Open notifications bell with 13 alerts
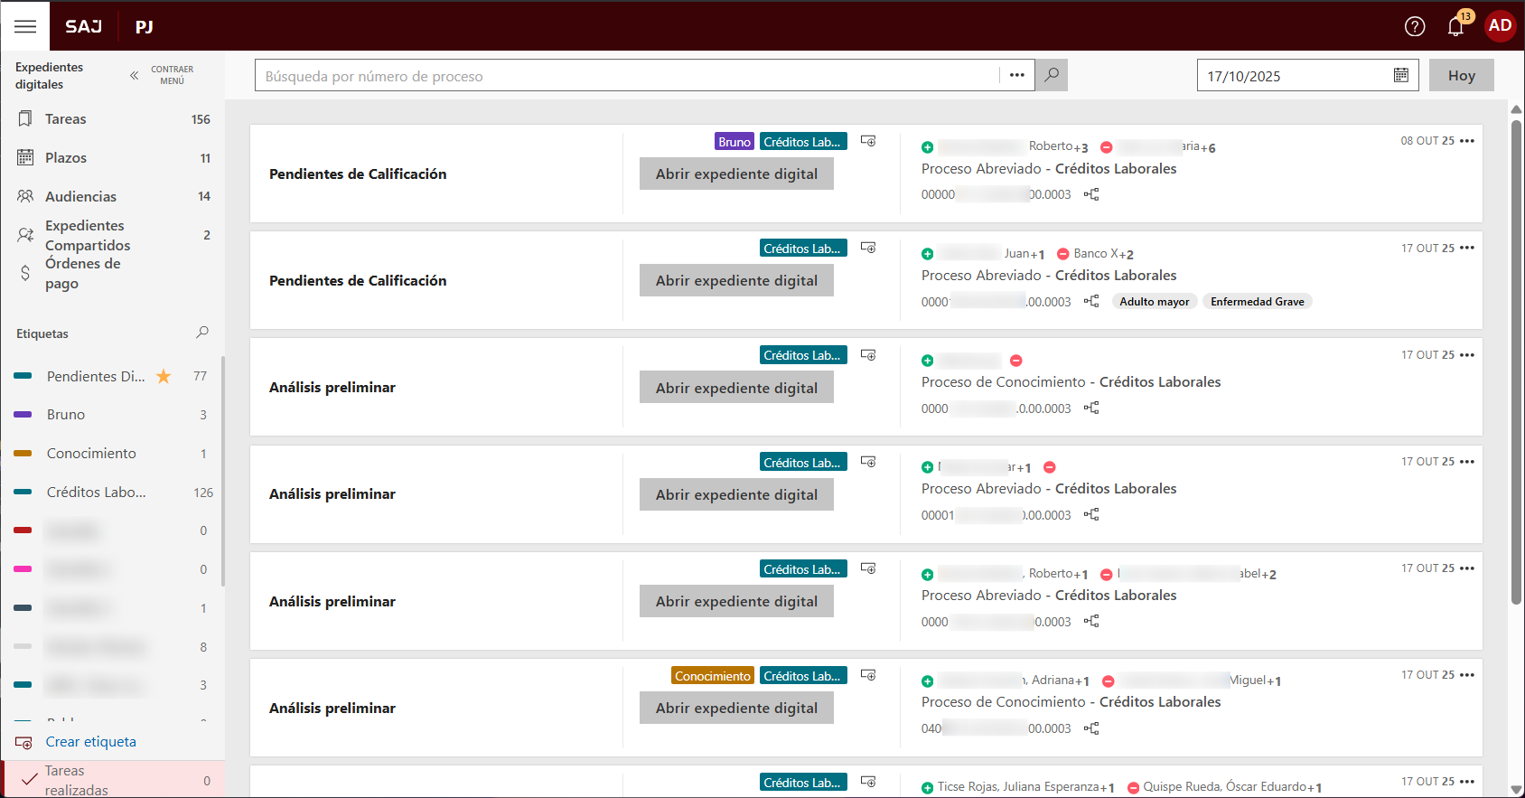Image resolution: width=1525 pixels, height=798 pixels. point(1456,24)
